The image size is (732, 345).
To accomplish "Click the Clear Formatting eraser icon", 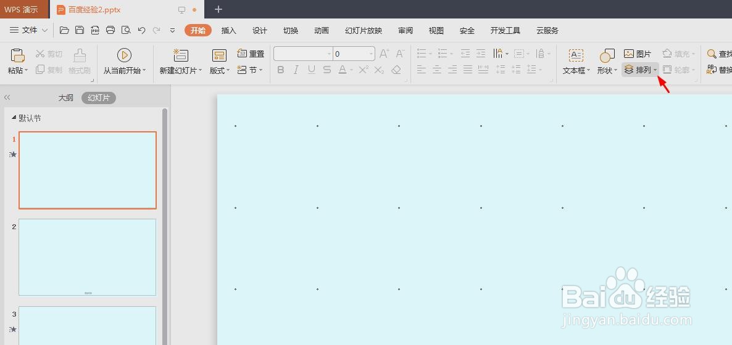I will (396, 70).
